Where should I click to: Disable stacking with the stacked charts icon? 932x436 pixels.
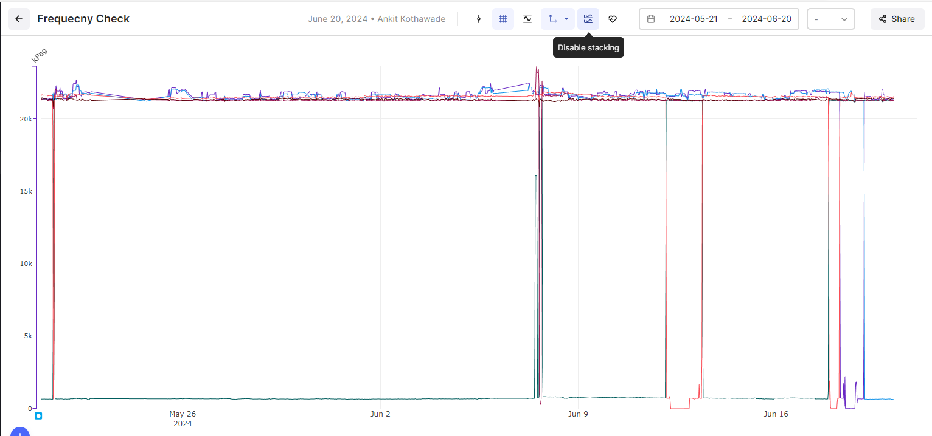tap(588, 19)
